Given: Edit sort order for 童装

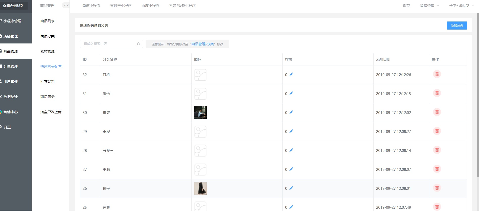Looking at the screenshot, I should pos(291,112).
